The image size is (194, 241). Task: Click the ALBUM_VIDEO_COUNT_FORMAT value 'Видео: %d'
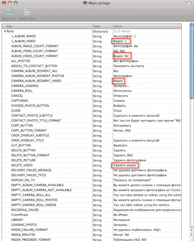(121, 56)
